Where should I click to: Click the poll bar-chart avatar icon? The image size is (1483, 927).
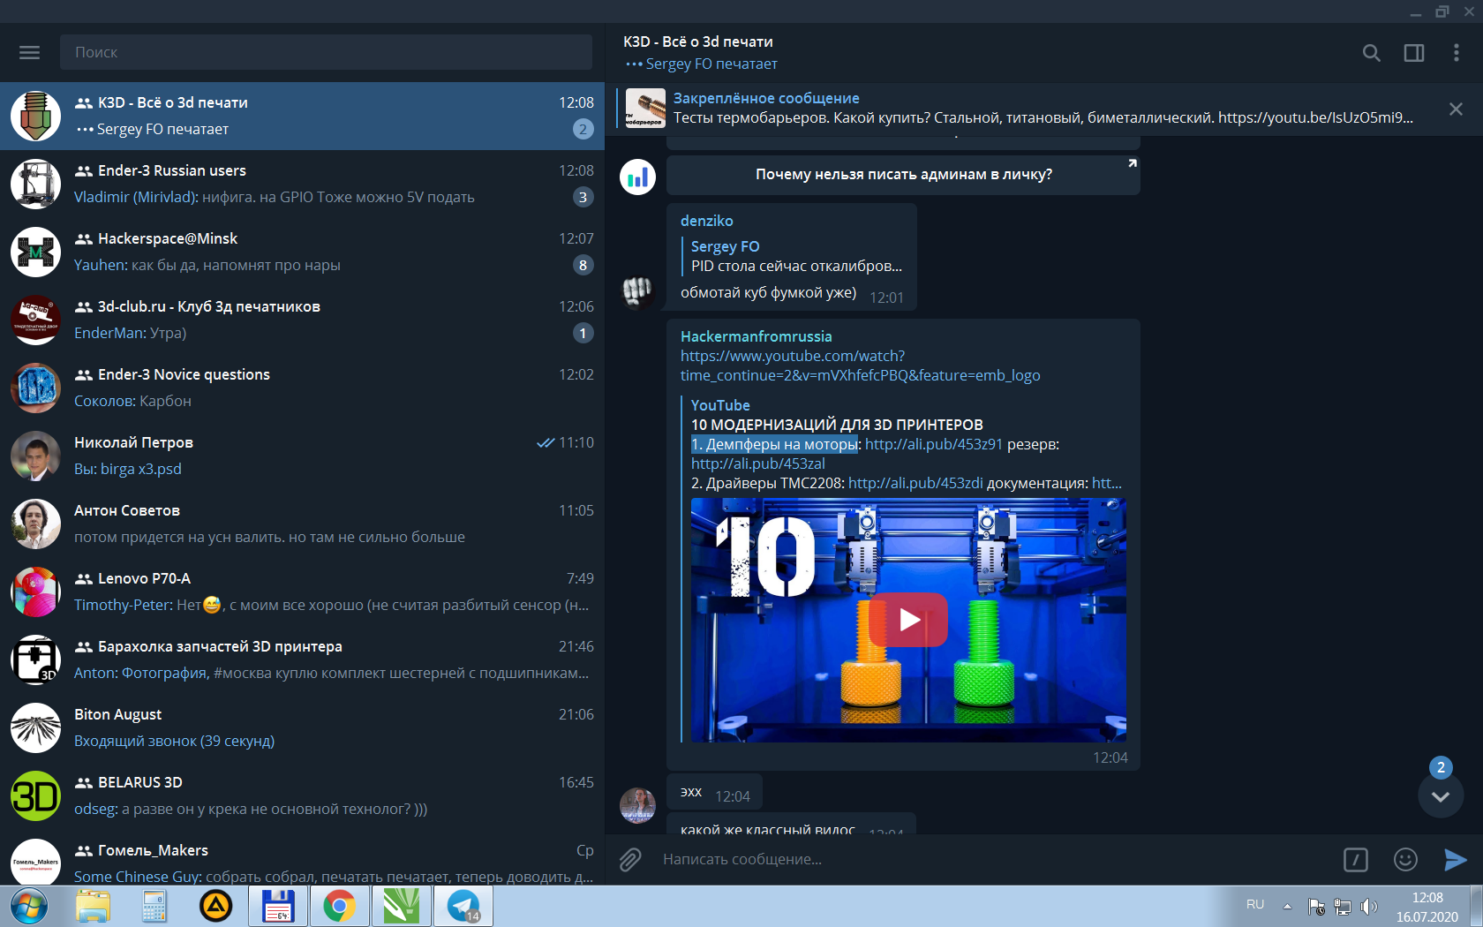click(x=637, y=177)
